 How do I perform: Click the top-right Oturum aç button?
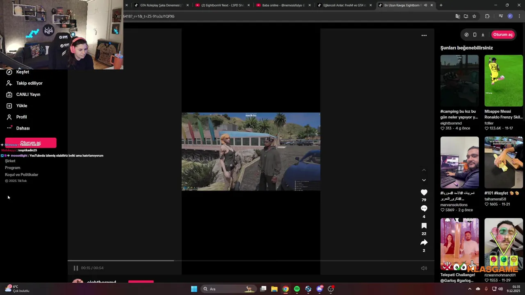[x=503, y=34]
